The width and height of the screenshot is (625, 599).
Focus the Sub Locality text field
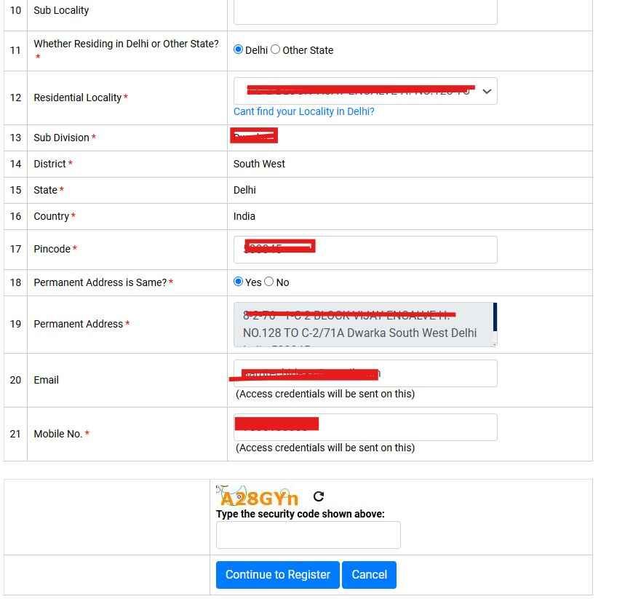click(x=365, y=12)
